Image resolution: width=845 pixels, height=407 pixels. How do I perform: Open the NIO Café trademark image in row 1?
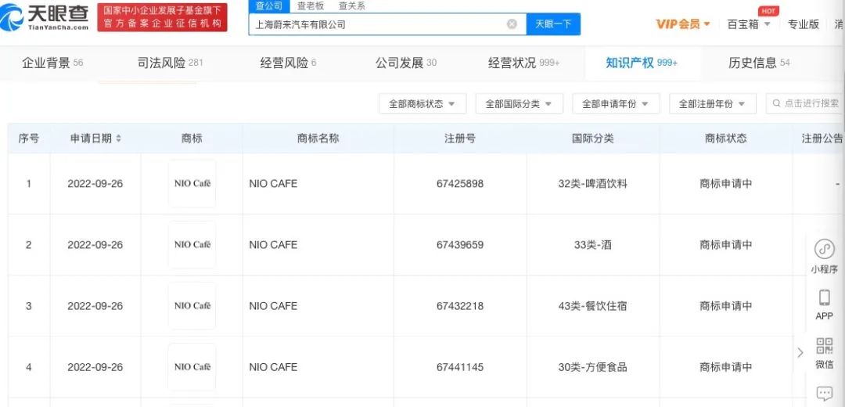192,184
